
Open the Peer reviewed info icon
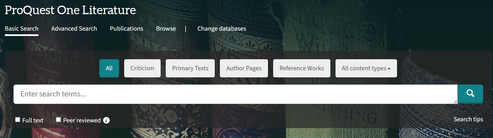(106, 120)
